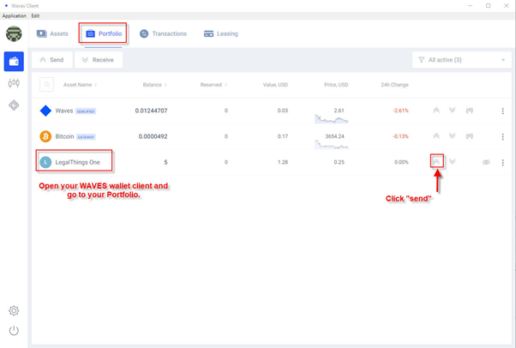This screenshot has width=516, height=348.
Task: Select the wallet icon in sidebar
Action: [14, 61]
